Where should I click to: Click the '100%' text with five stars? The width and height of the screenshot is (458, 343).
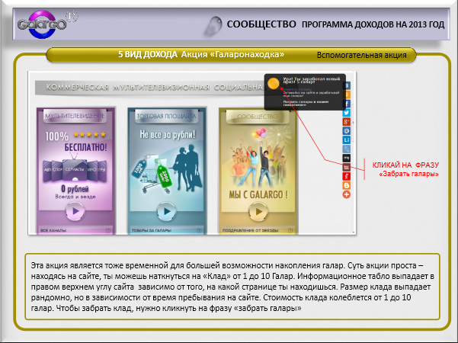[x=75, y=136]
